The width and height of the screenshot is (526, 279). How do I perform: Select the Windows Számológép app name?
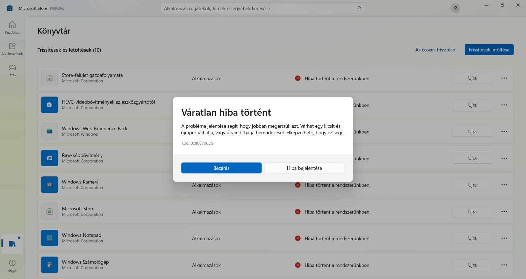point(85,262)
